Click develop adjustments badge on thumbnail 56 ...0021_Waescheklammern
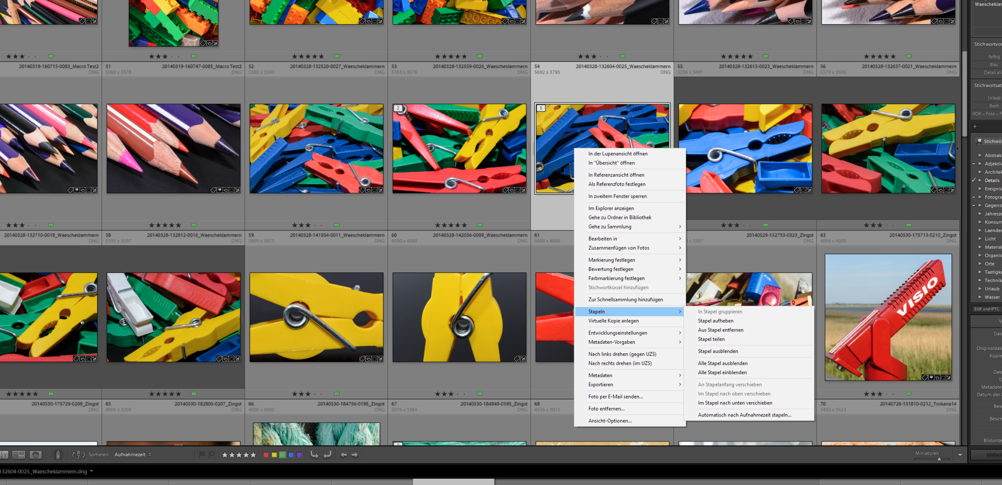This screenshot has height=485, width=1002. (952, 190)
